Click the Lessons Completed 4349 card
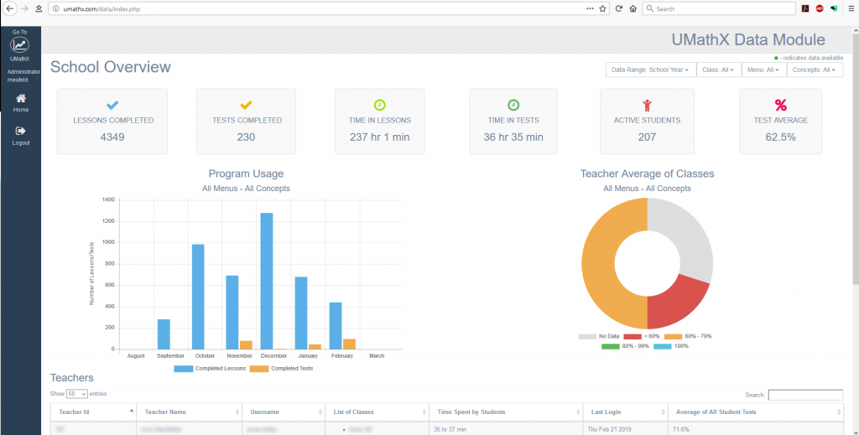Viewport: 859px width, 435px height. pyautogui.click(x=112, y=122)
